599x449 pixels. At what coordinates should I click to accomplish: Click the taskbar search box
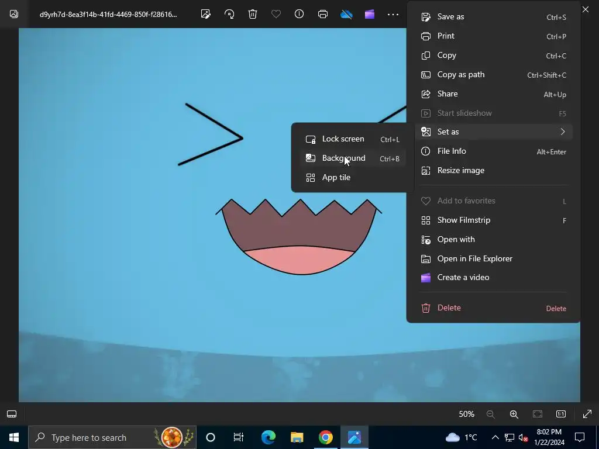112,437
